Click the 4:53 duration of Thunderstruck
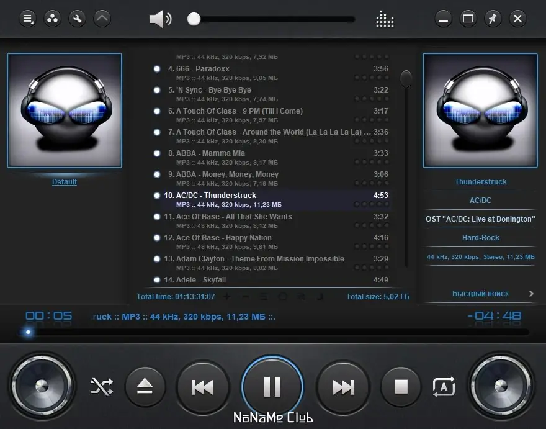 pos(380,195)
